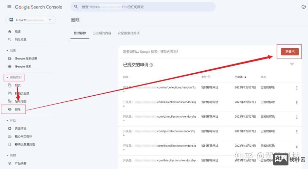The height and width of the screenshot is (169, 308).
Task: Click the Google 探索 asterisk icon
Action: [10, 67]
